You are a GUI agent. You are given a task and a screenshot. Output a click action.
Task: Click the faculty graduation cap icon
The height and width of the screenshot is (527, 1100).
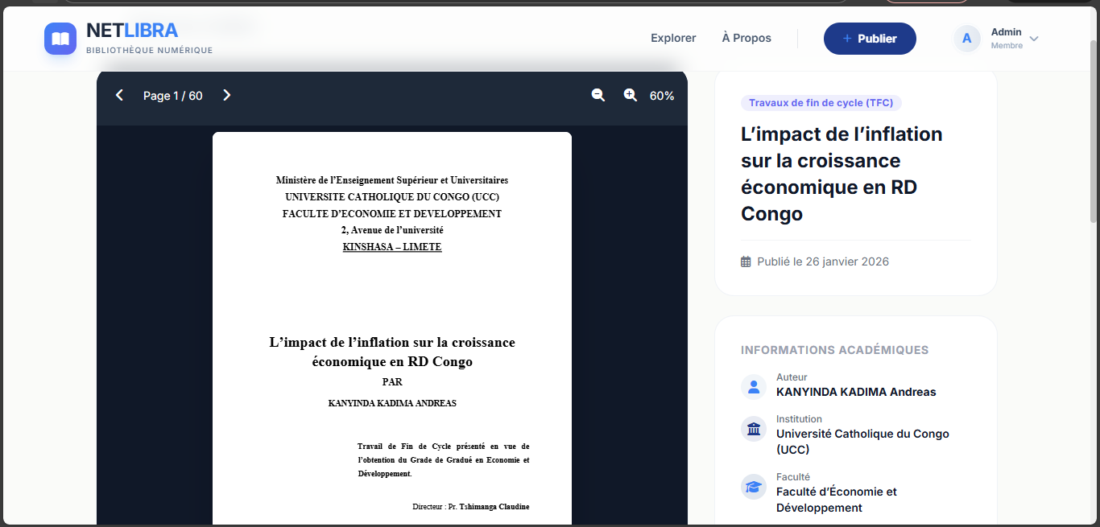tap(754, 487)
